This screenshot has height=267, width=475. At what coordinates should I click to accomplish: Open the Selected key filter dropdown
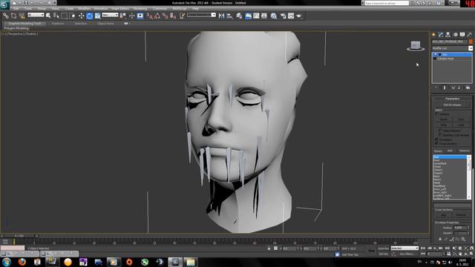(404, 248)
